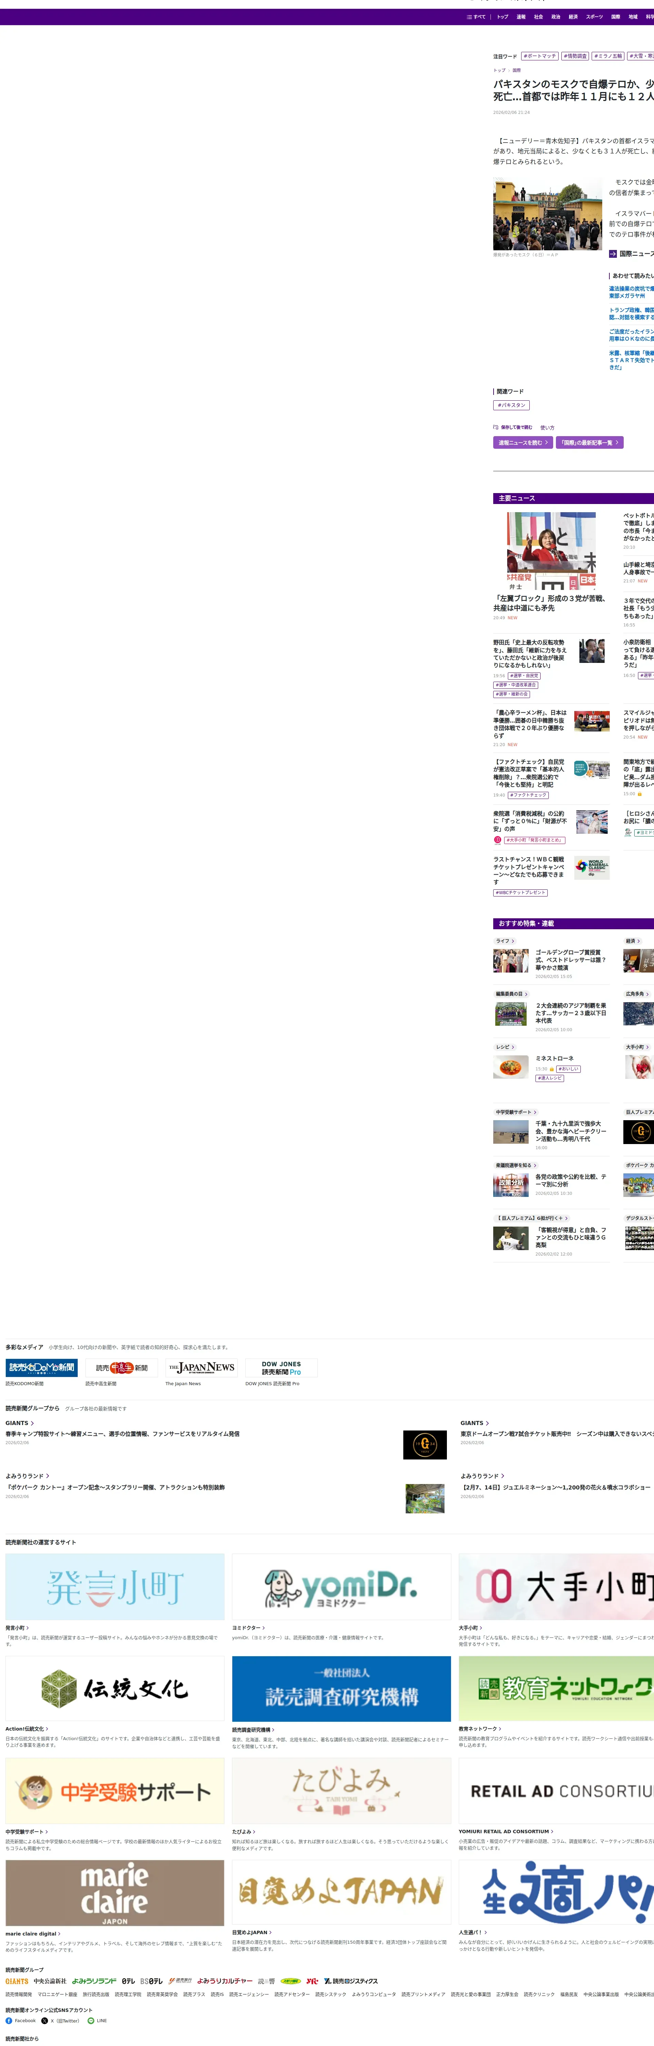Image resolution: width=654 pixels, height=2046 pixels.
Task: Click the arrow icon beside 国際ニュース
Action: pyautogui.click(x=613, y=254)
